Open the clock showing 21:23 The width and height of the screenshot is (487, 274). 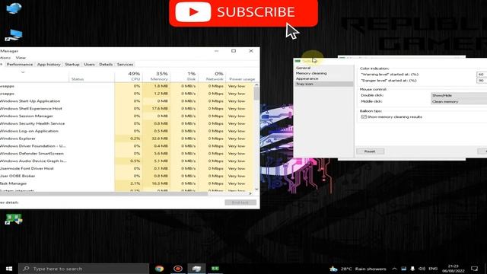point(454,269)
